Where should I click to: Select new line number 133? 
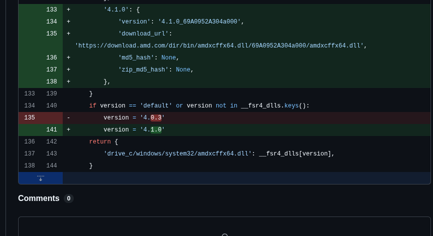pos(51,10)
